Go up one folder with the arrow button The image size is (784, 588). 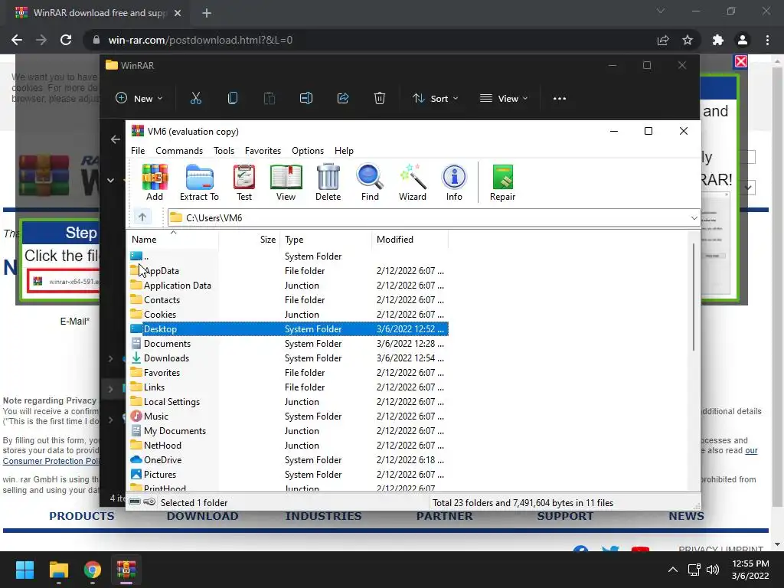(x=142, y=217)
